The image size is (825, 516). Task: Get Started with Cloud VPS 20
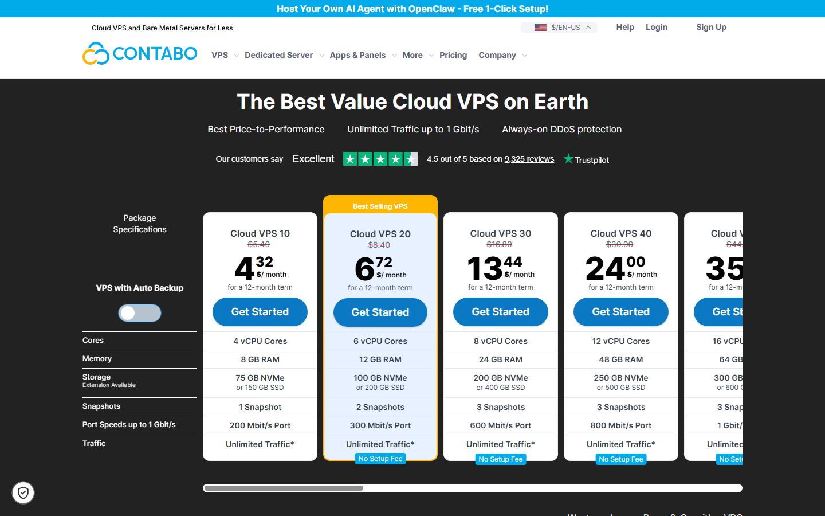click(x=380, y=312)
